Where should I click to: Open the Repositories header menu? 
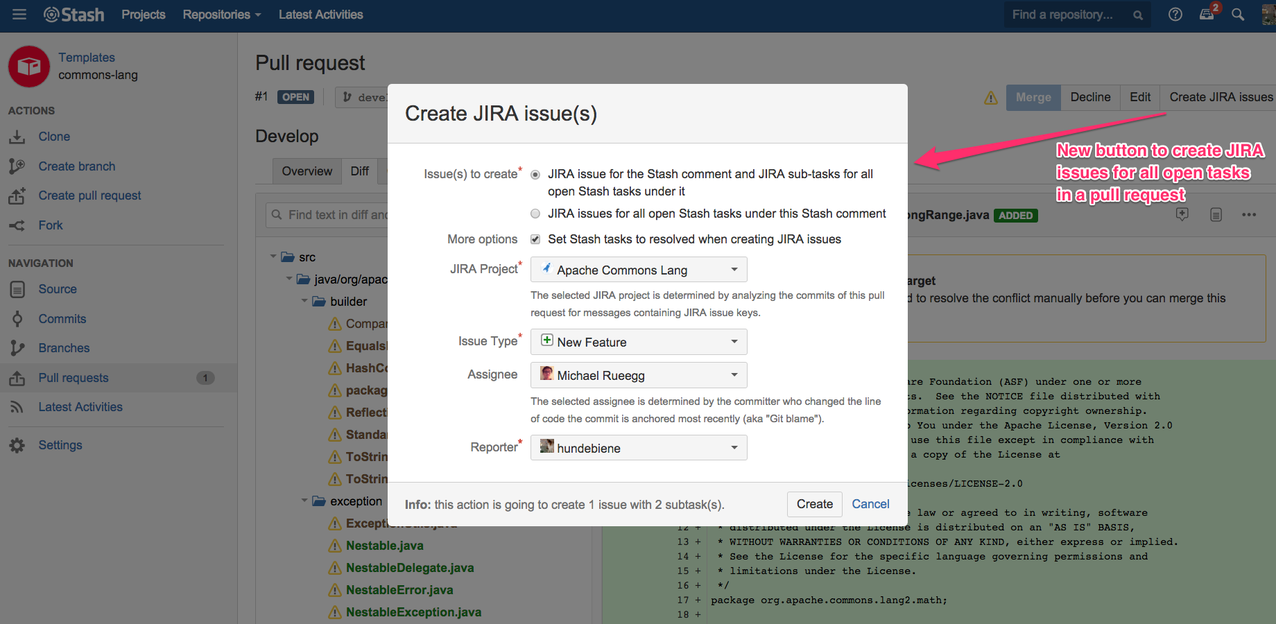222,15
